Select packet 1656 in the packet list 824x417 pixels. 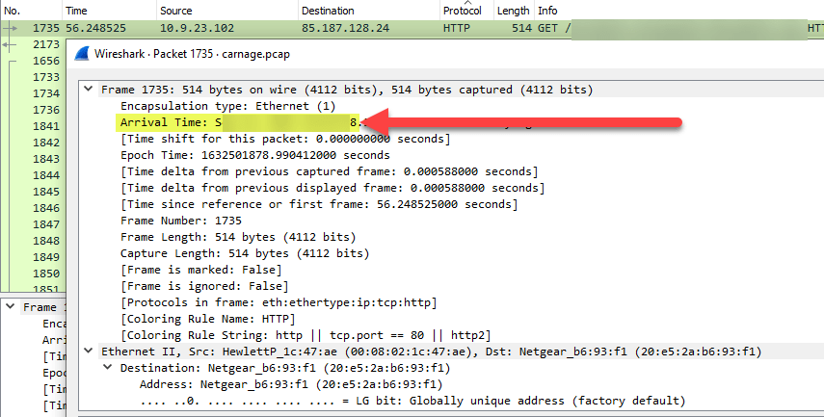coord(46,60)
